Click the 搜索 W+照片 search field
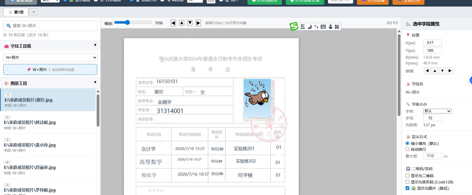The width and height of the screenshot is (472, 195). click(x=50, y=26)
